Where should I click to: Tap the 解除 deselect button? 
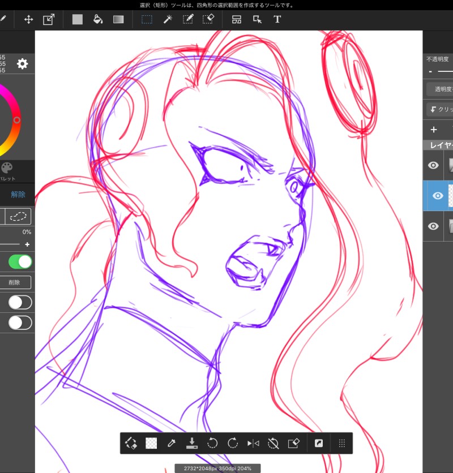coord(18,195)
